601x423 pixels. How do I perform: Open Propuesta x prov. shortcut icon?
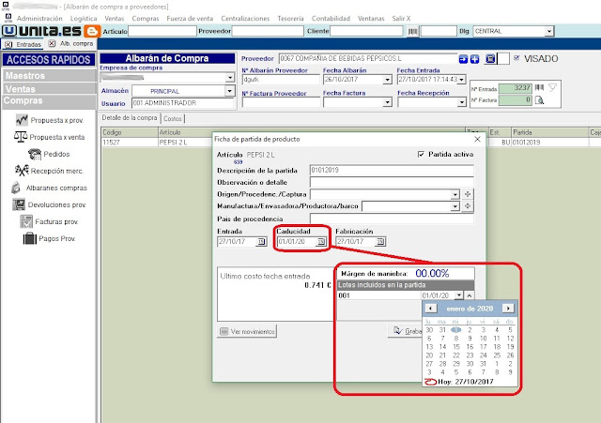22,120
